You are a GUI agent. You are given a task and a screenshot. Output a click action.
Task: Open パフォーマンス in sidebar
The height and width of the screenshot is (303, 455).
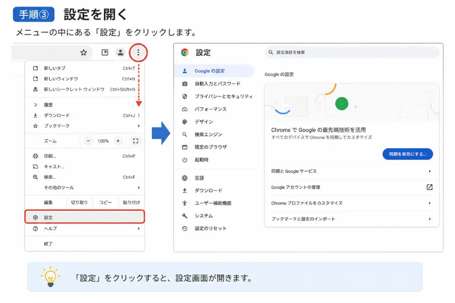coord(214,109)
